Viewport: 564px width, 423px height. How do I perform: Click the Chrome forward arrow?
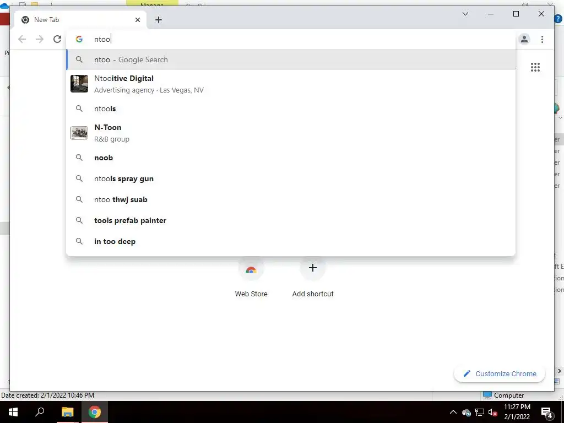coord(40,39)
